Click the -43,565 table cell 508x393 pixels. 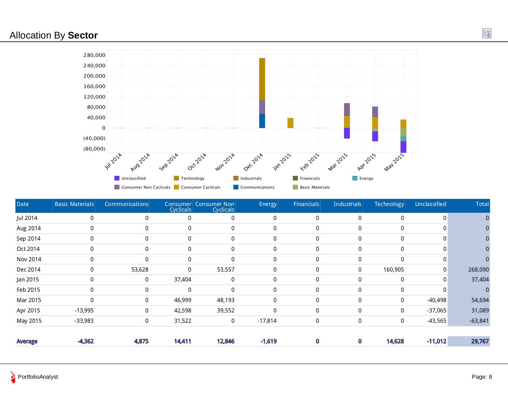437,321
